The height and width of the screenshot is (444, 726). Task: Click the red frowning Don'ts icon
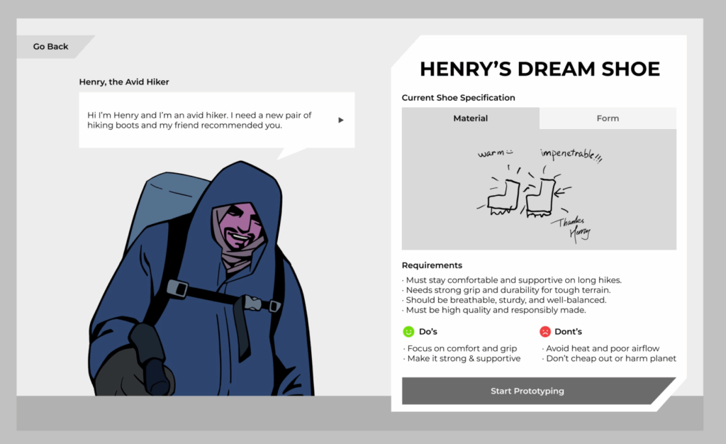point(545,331)
